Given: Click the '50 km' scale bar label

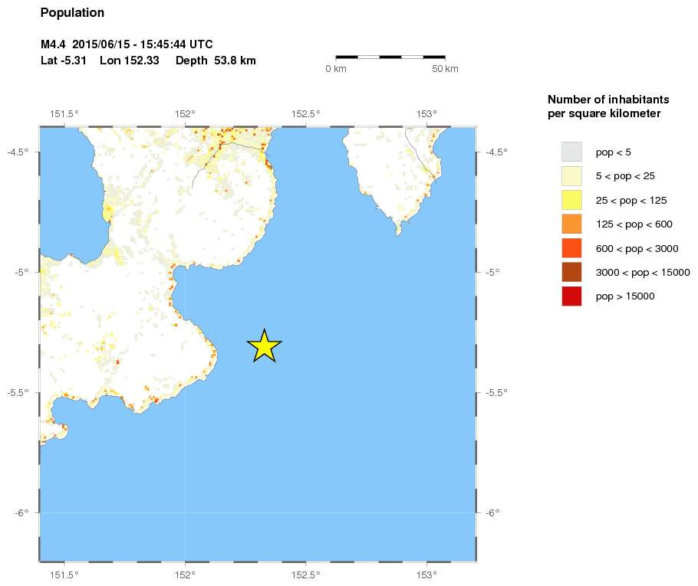Looking at the screenshot, I should click(445, 69).
